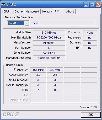Image resolution: width=102 pixels, height=120 pixels.
Task: Click the RAS# Precharge label
Action: point(17,85)
